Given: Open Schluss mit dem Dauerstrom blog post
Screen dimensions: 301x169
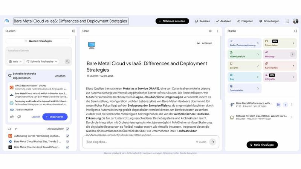Looking at the screenshot, I should [261, 117].
